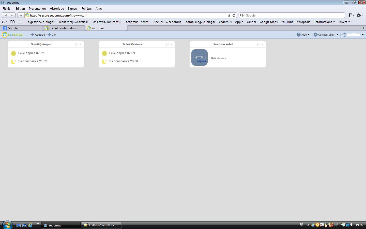Open the Reading List glasses icon
The height and width of the screenshot is (229, 366).
(5, 22)
